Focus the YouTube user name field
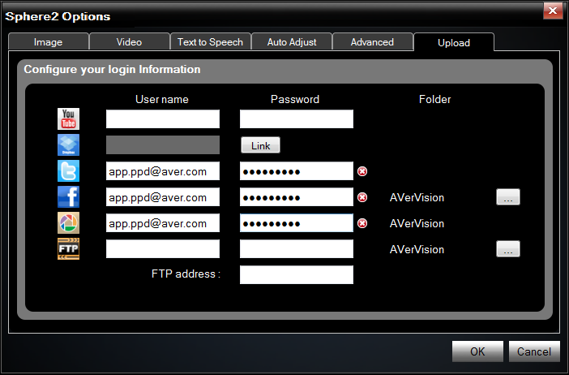 tap(163, 119)
